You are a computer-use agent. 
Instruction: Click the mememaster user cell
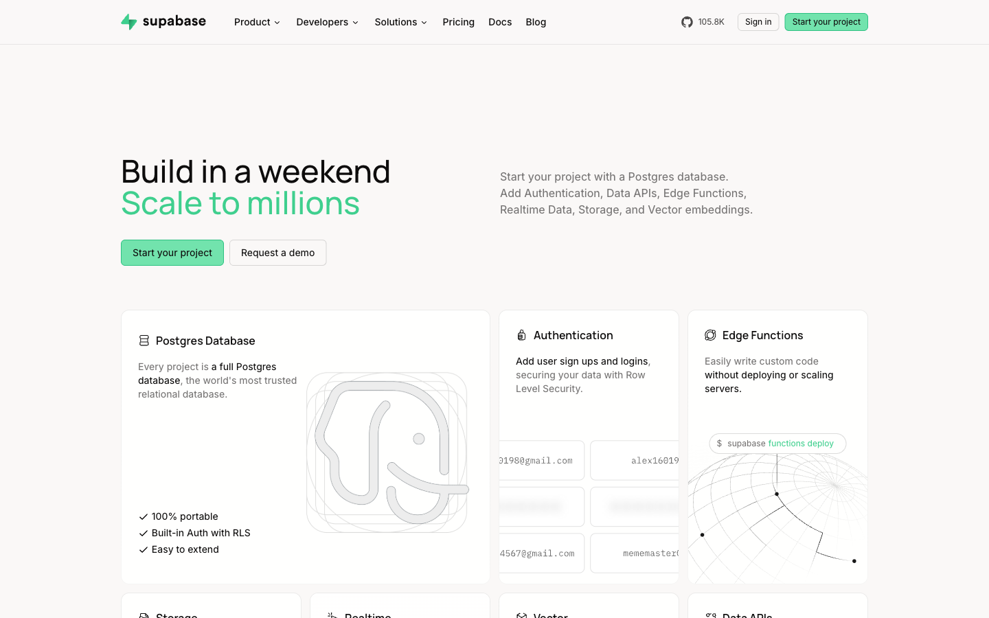click(x=635, y=553)
